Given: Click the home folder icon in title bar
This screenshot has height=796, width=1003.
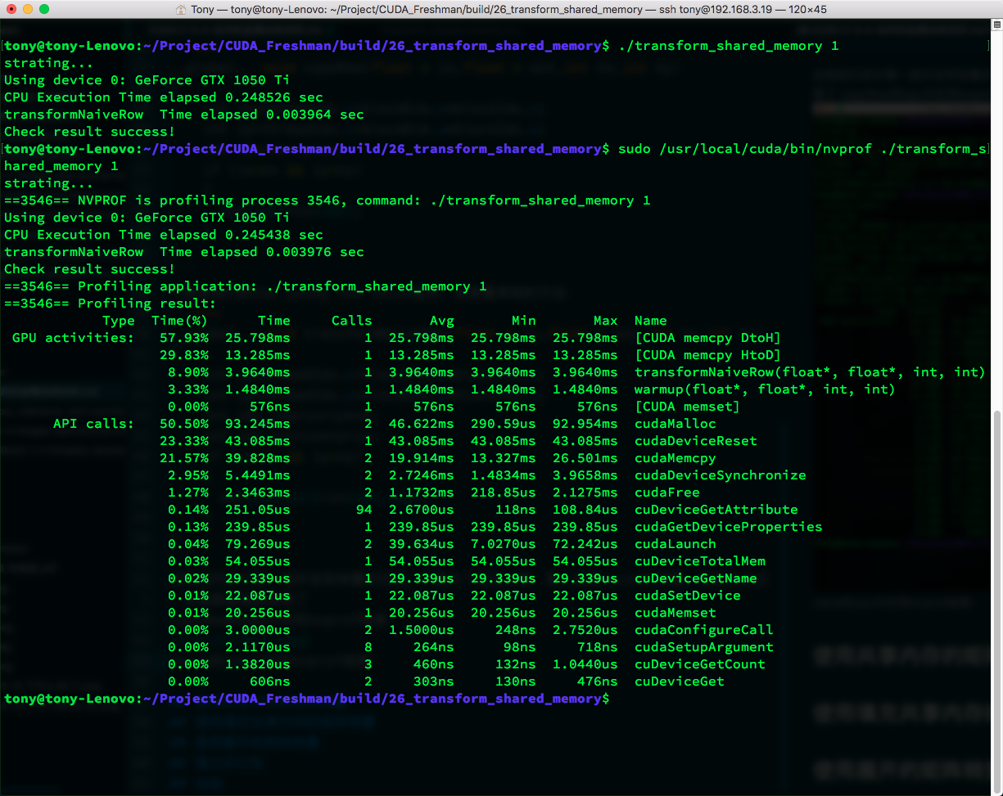Looking at the screenshot, I should pyautogui.click(x=181, y=9).
